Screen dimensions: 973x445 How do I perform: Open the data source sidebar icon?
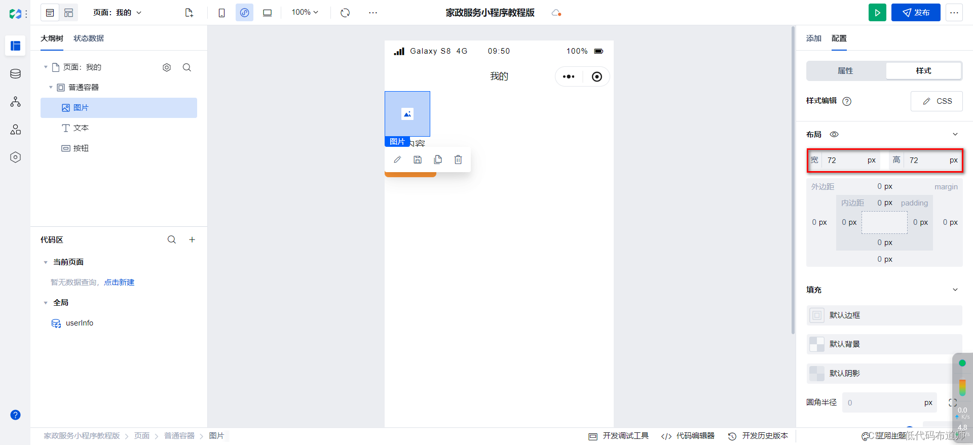(x=15, y=74)
